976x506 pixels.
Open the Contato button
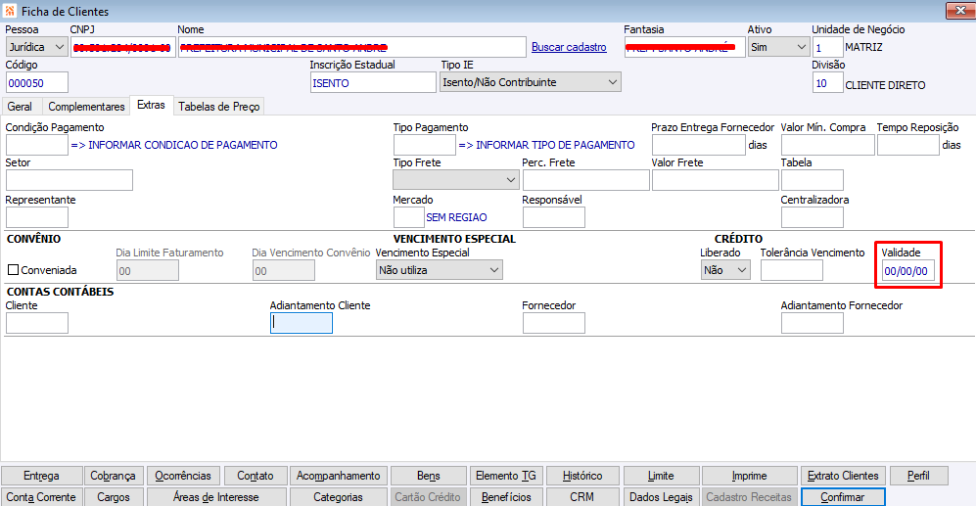coord(256,476)
